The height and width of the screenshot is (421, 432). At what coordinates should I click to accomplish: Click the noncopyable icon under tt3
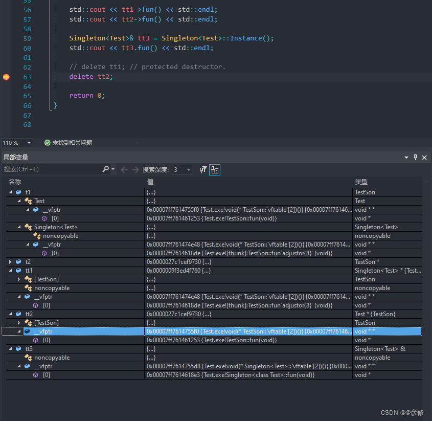[28, 358]
